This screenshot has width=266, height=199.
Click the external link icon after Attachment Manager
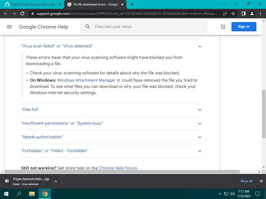118,81
